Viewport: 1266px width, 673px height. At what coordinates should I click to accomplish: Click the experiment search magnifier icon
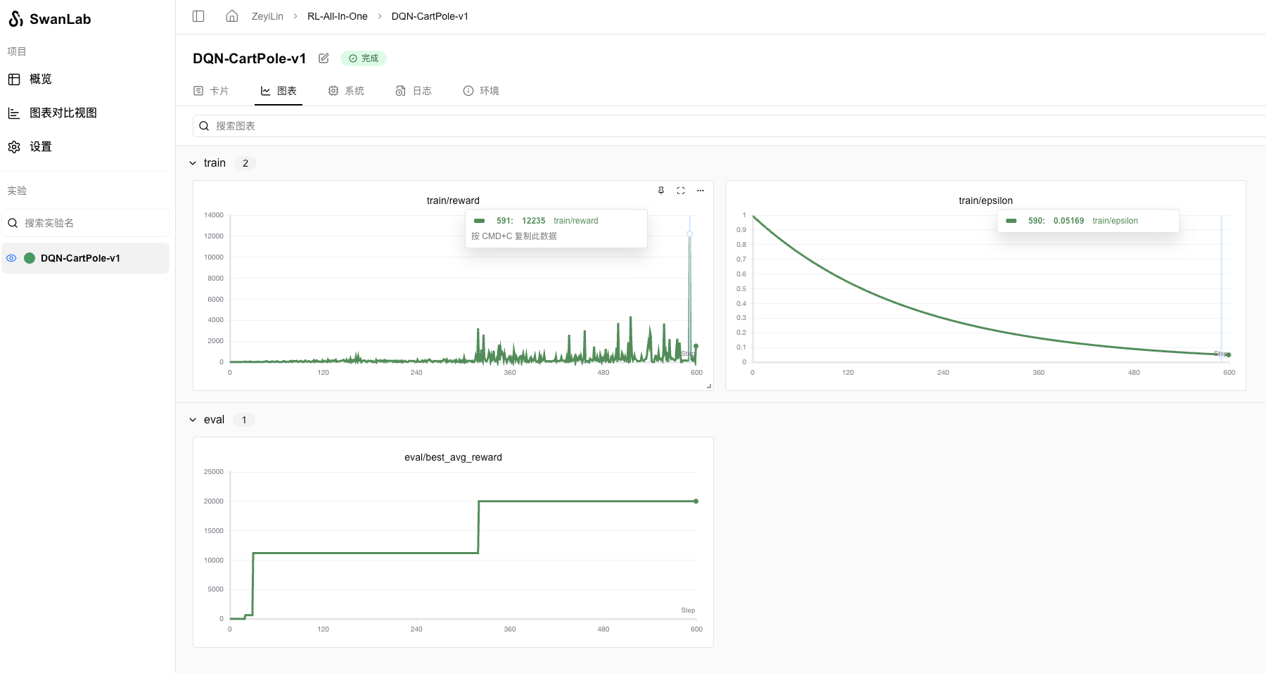pos(13,223)
